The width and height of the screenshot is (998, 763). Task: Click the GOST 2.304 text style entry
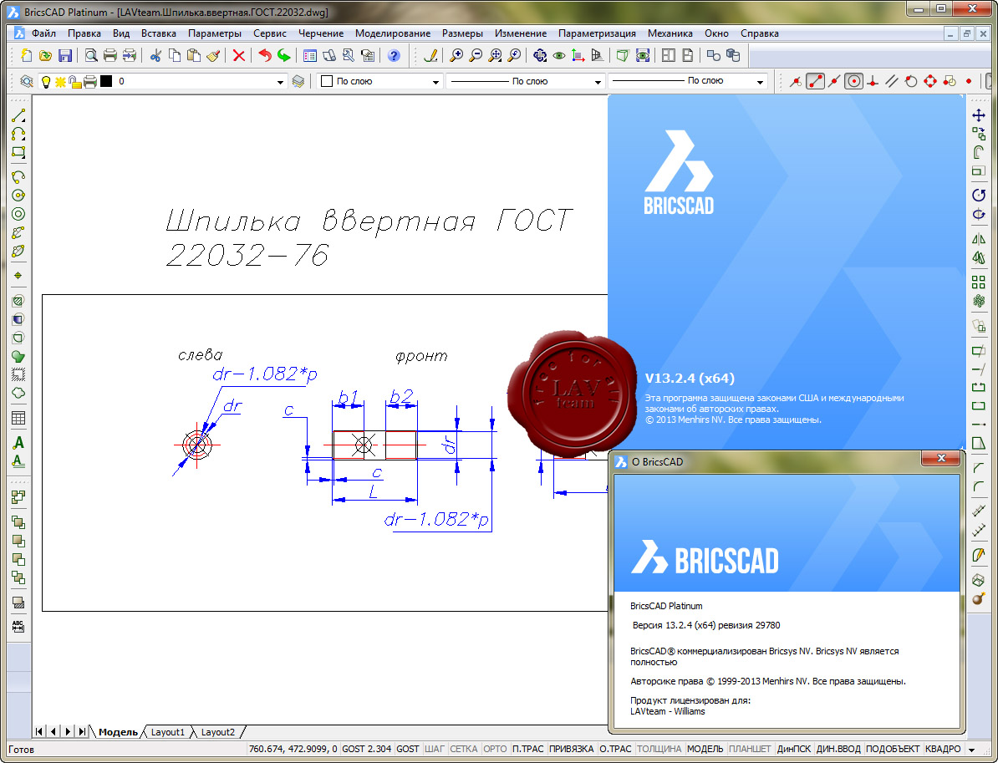click(367, 749)
